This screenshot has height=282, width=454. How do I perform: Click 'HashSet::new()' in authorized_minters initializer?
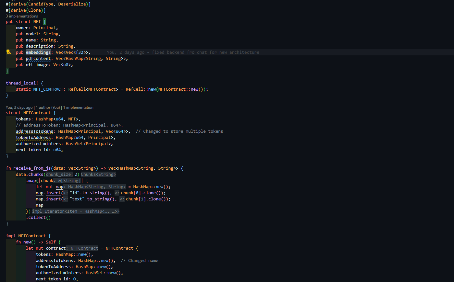103,273
